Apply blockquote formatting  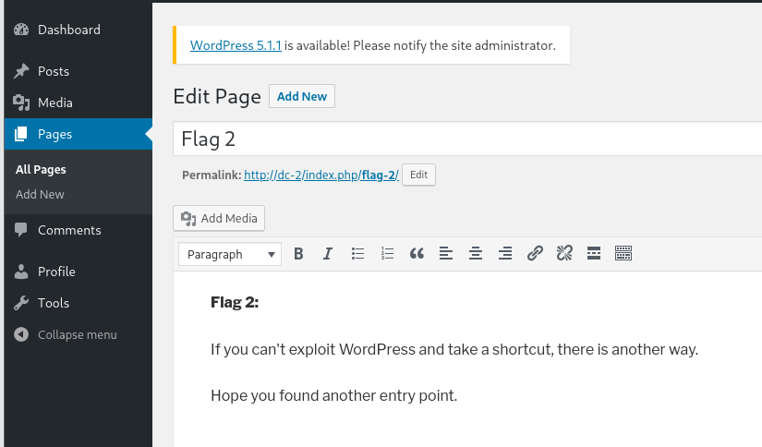[x=417, y=254]
